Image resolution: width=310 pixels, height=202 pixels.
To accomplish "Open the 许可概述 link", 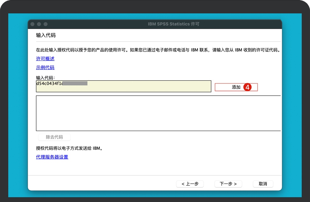I will coord(45,59).
